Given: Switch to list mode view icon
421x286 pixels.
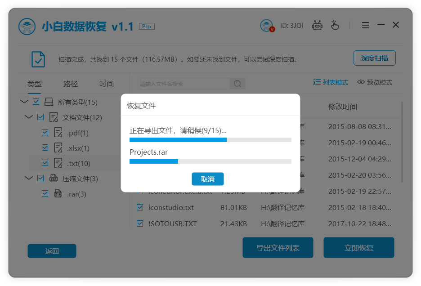Looking at the screenshot, I should [x=317, y=82].
